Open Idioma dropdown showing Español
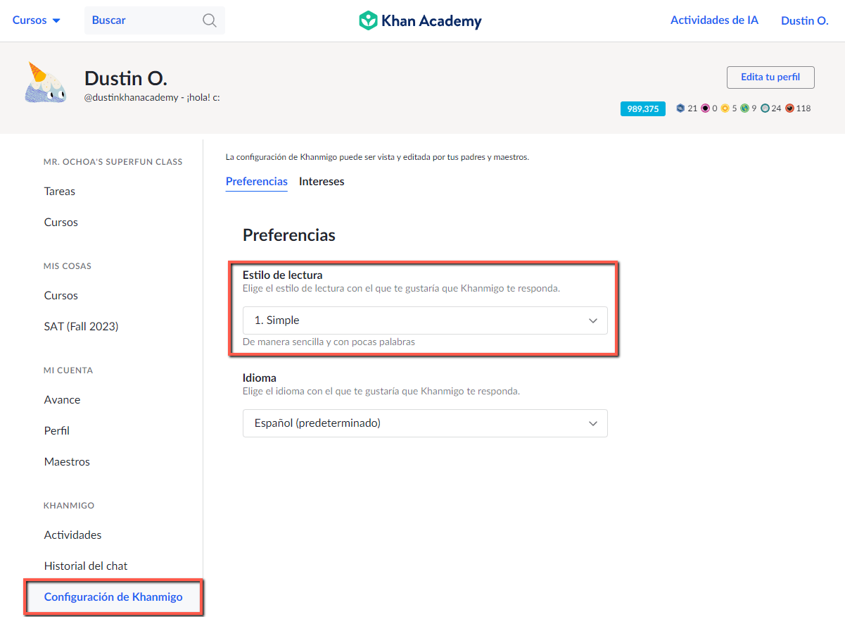The height and width of the screenshot is (617, 845). 425,423
